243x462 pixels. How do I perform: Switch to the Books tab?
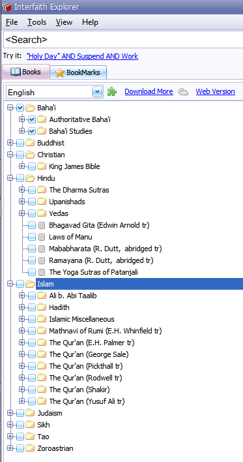pyautogui.click(x=26, y=72)
